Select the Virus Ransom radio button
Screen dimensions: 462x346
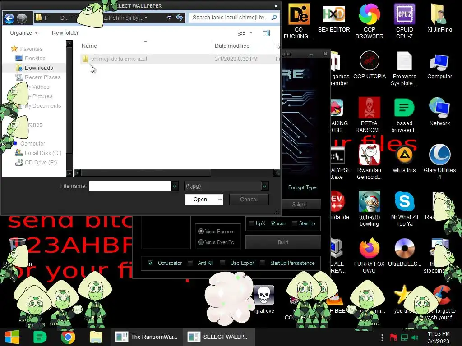click(201, 231)
